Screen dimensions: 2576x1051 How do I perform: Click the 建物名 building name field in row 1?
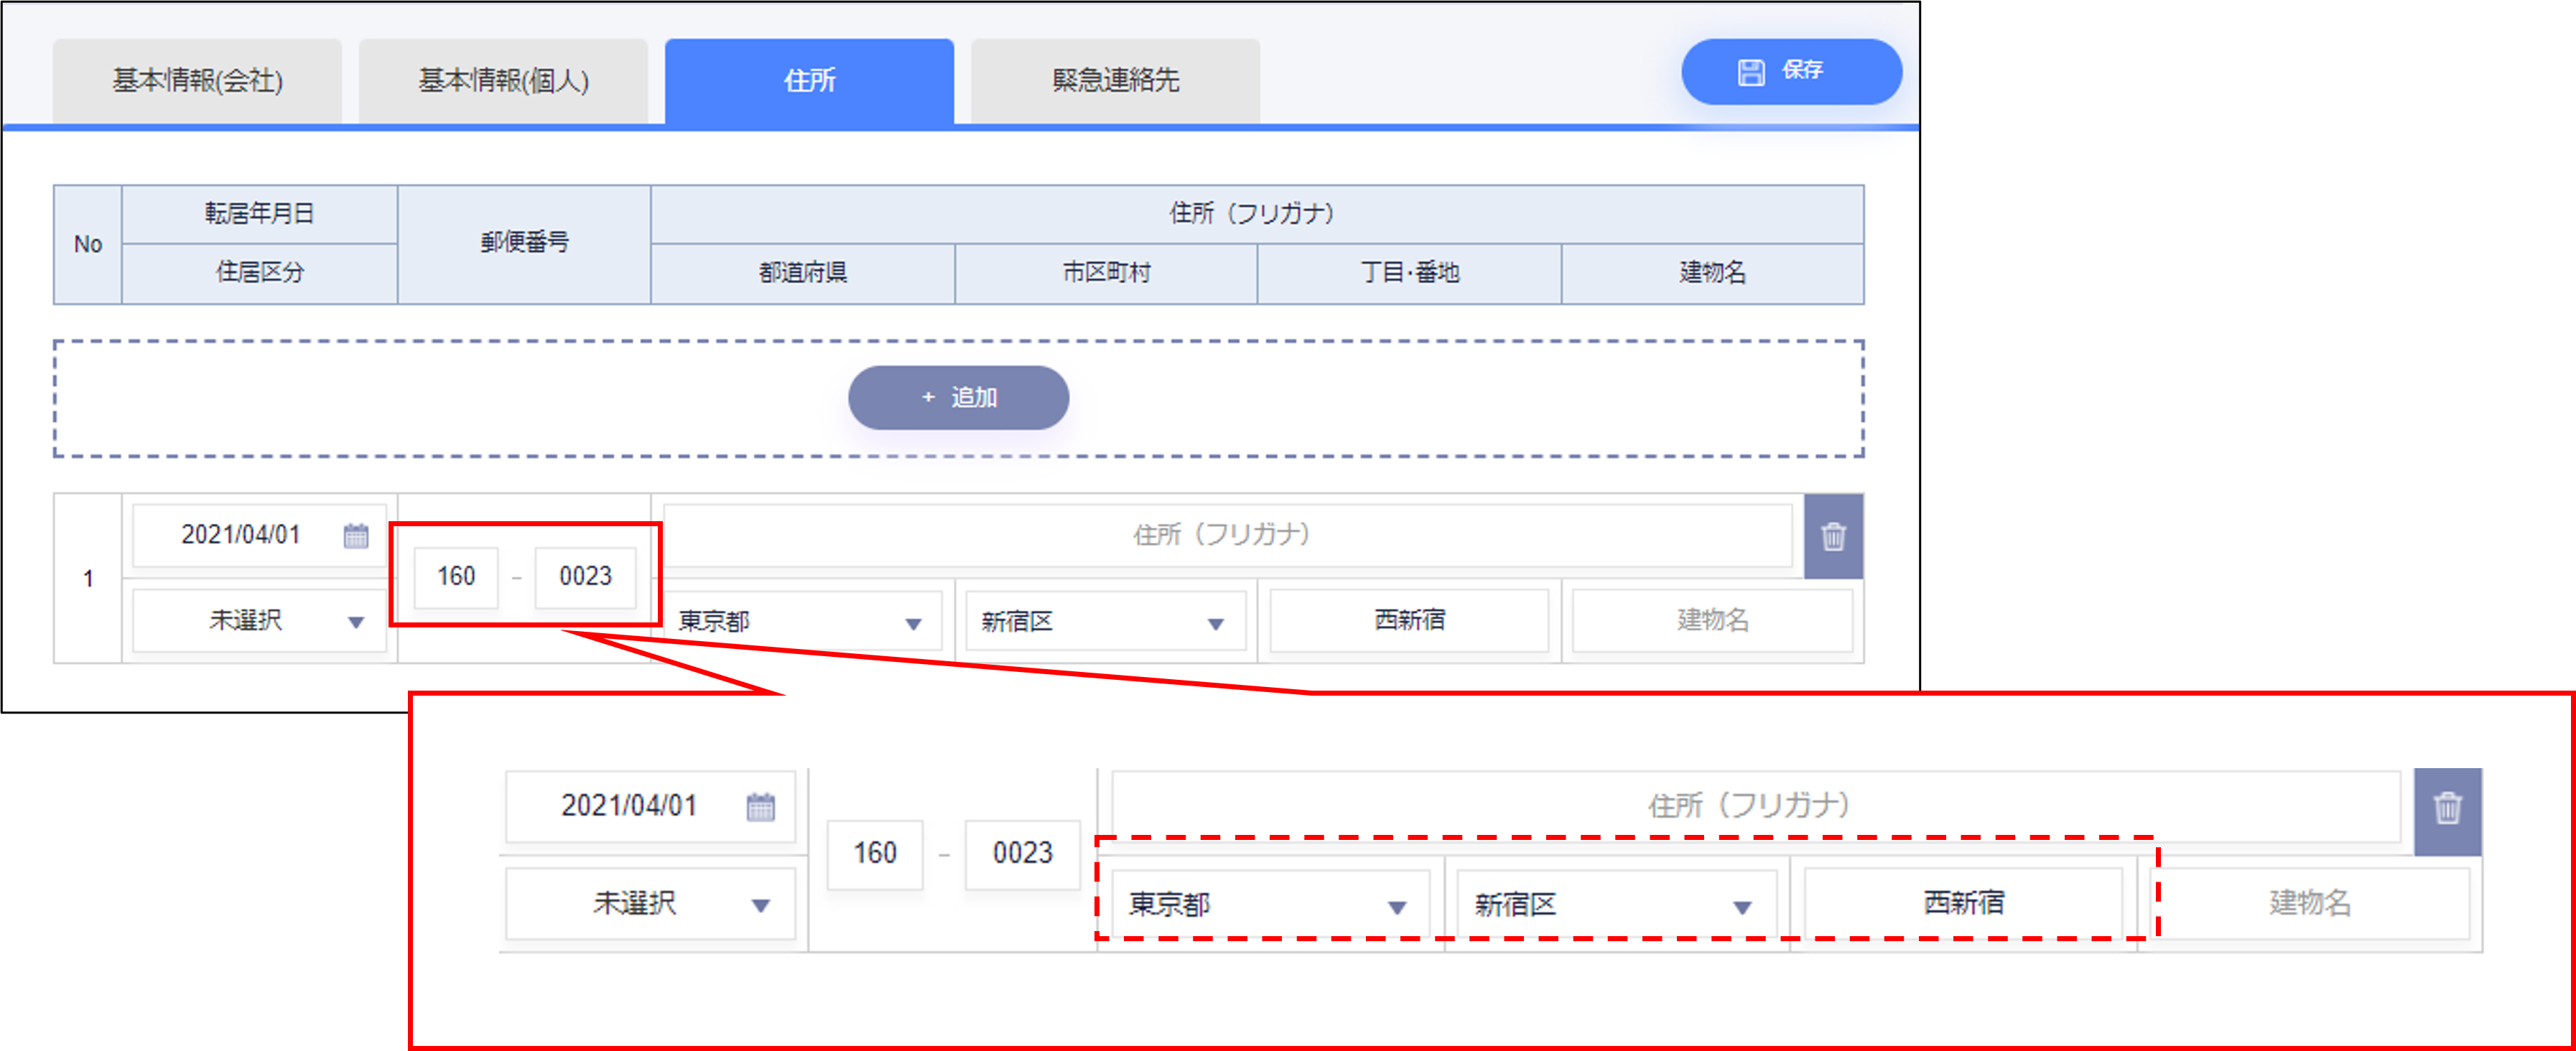[x=1711, y=620]
